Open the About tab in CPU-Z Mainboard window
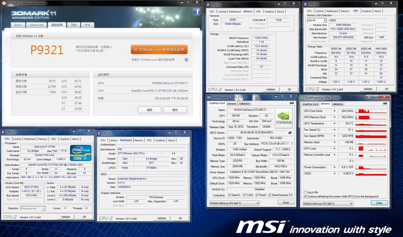 172,140
